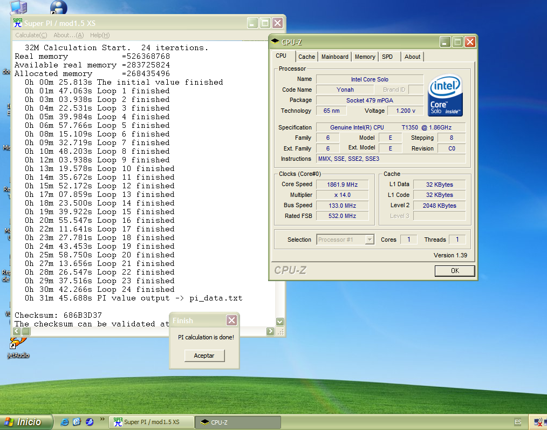This screenshot has height=430, width=547.
Task: Click the ES language indicator
Action: click(x=518, y=422)
